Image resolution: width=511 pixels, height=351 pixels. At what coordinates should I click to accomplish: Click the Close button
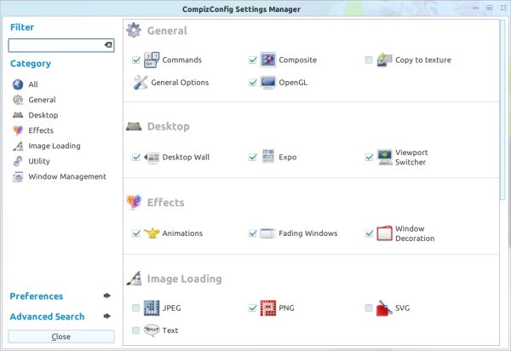tap(61, 337)
